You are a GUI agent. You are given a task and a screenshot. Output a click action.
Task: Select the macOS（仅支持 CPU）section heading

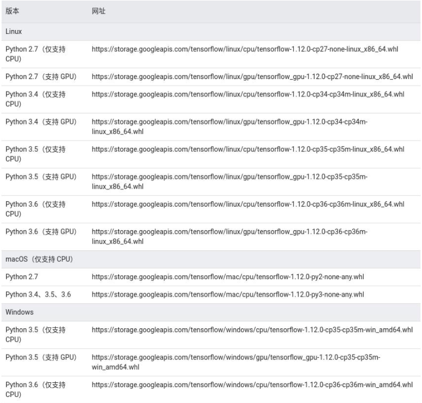[x=39, y=259]
